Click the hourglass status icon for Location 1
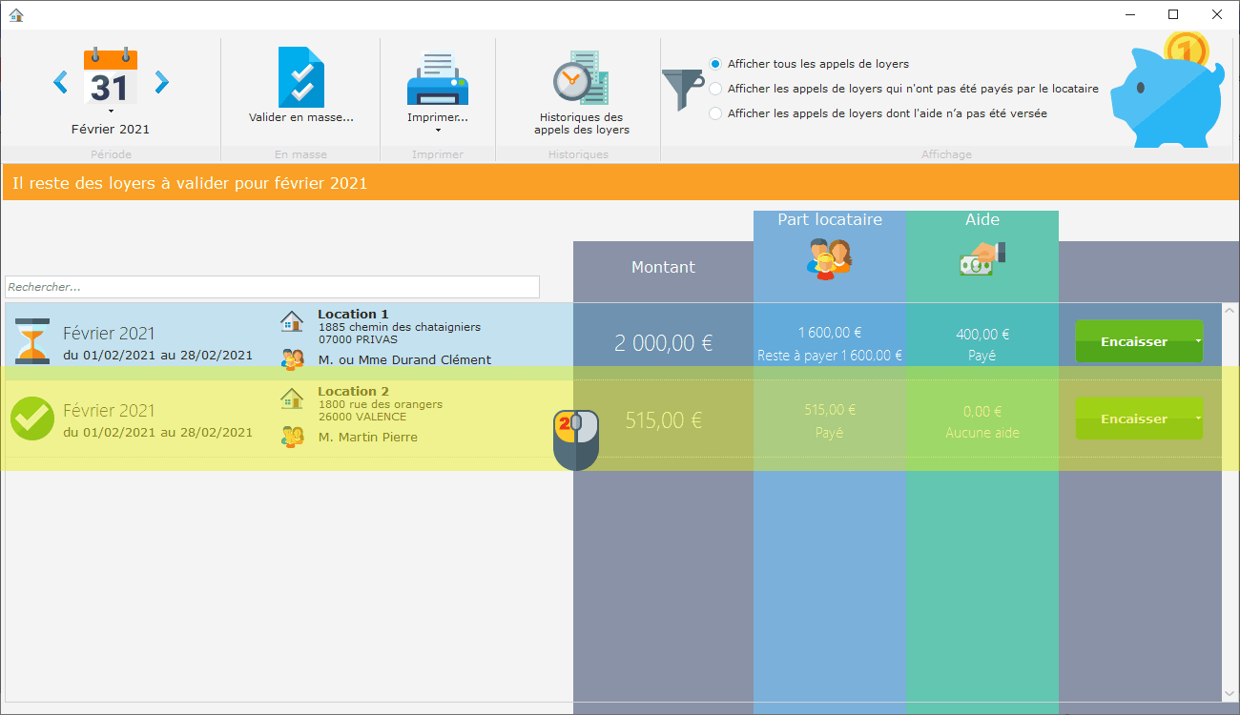 [32, 341]
